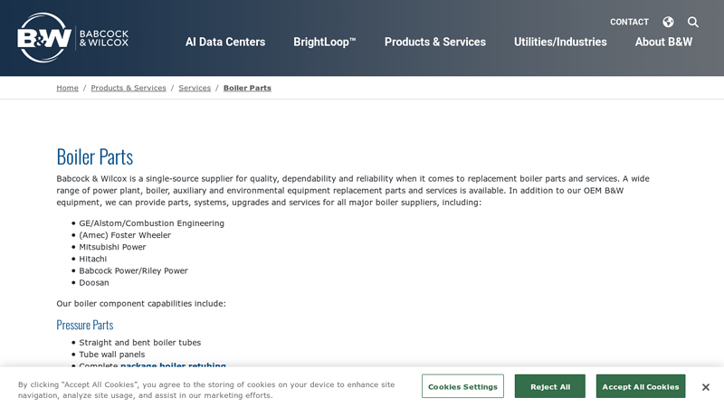Expand the Utilities/Industries menu
Image resolution: width=724 pixels, height=407 pixels.
pyautogui.click(x=560, y=42)
